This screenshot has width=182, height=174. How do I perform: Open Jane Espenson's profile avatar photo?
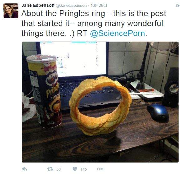pos(11,11)
